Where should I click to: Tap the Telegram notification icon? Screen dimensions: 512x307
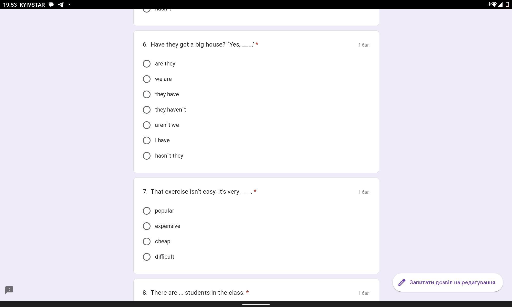(x=60, y=5)
